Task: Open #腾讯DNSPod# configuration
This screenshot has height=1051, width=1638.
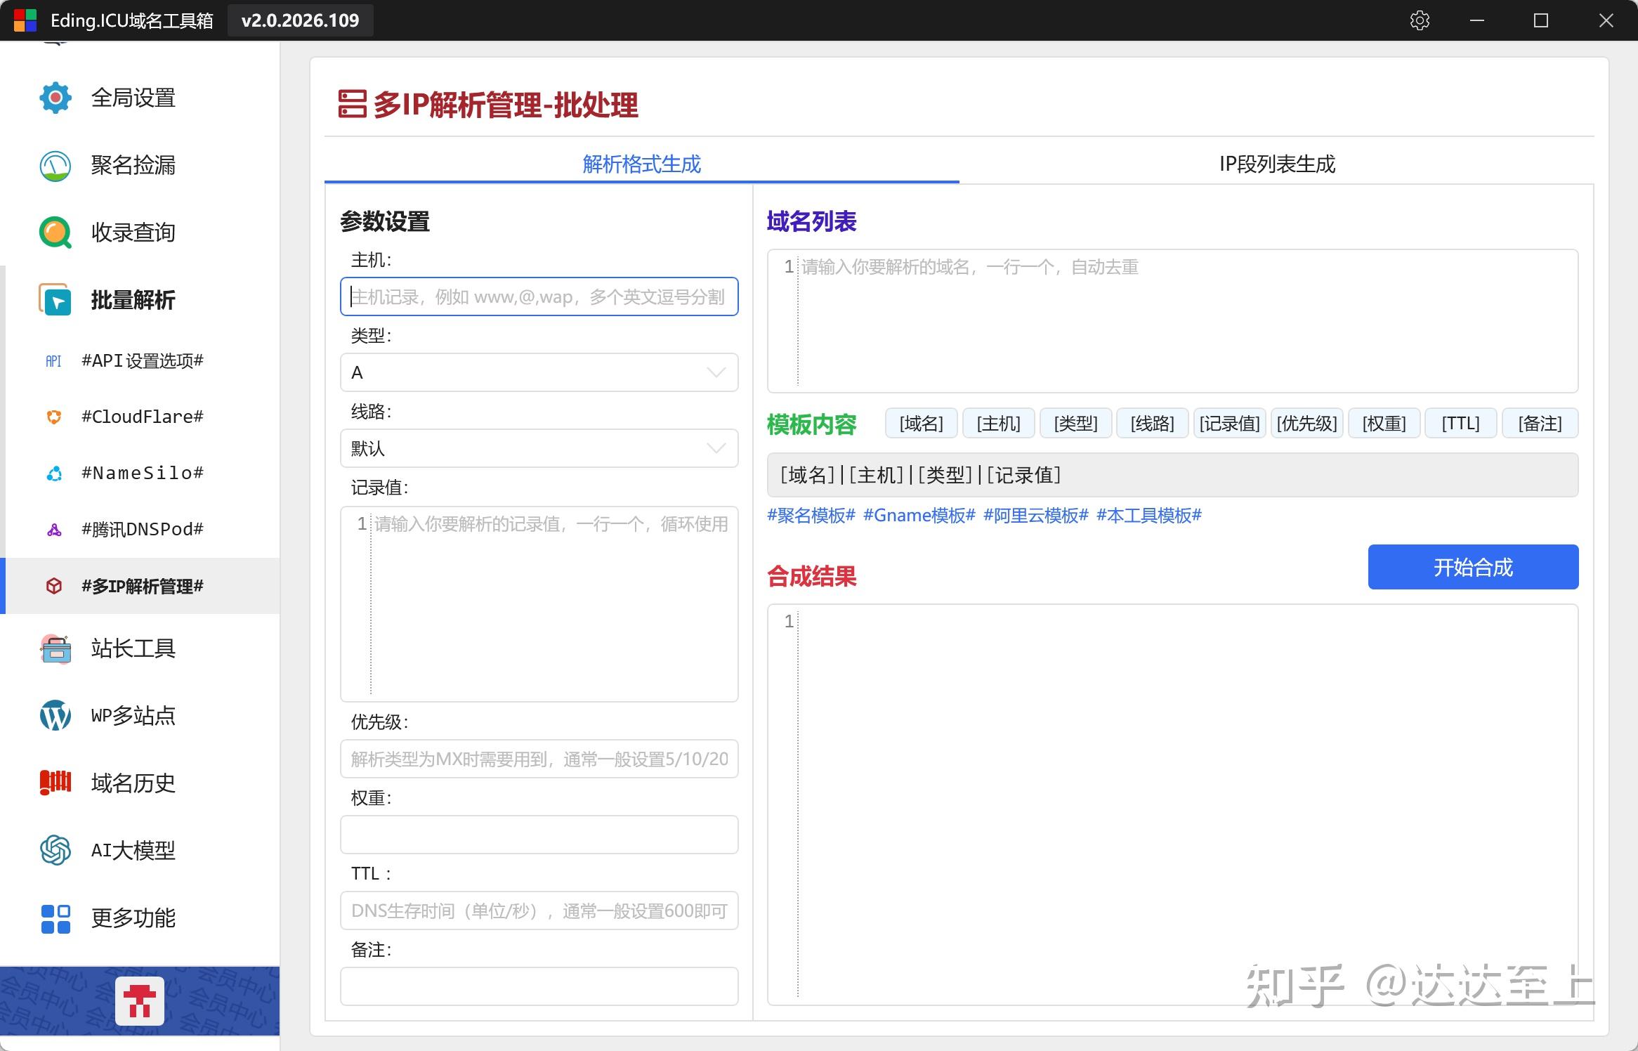Action: tap(140, 528)
